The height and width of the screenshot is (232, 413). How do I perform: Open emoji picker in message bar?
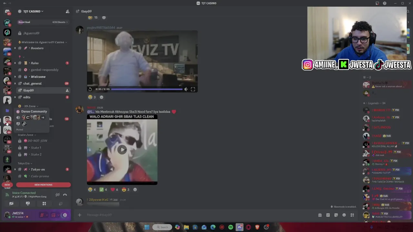[344, 215]
